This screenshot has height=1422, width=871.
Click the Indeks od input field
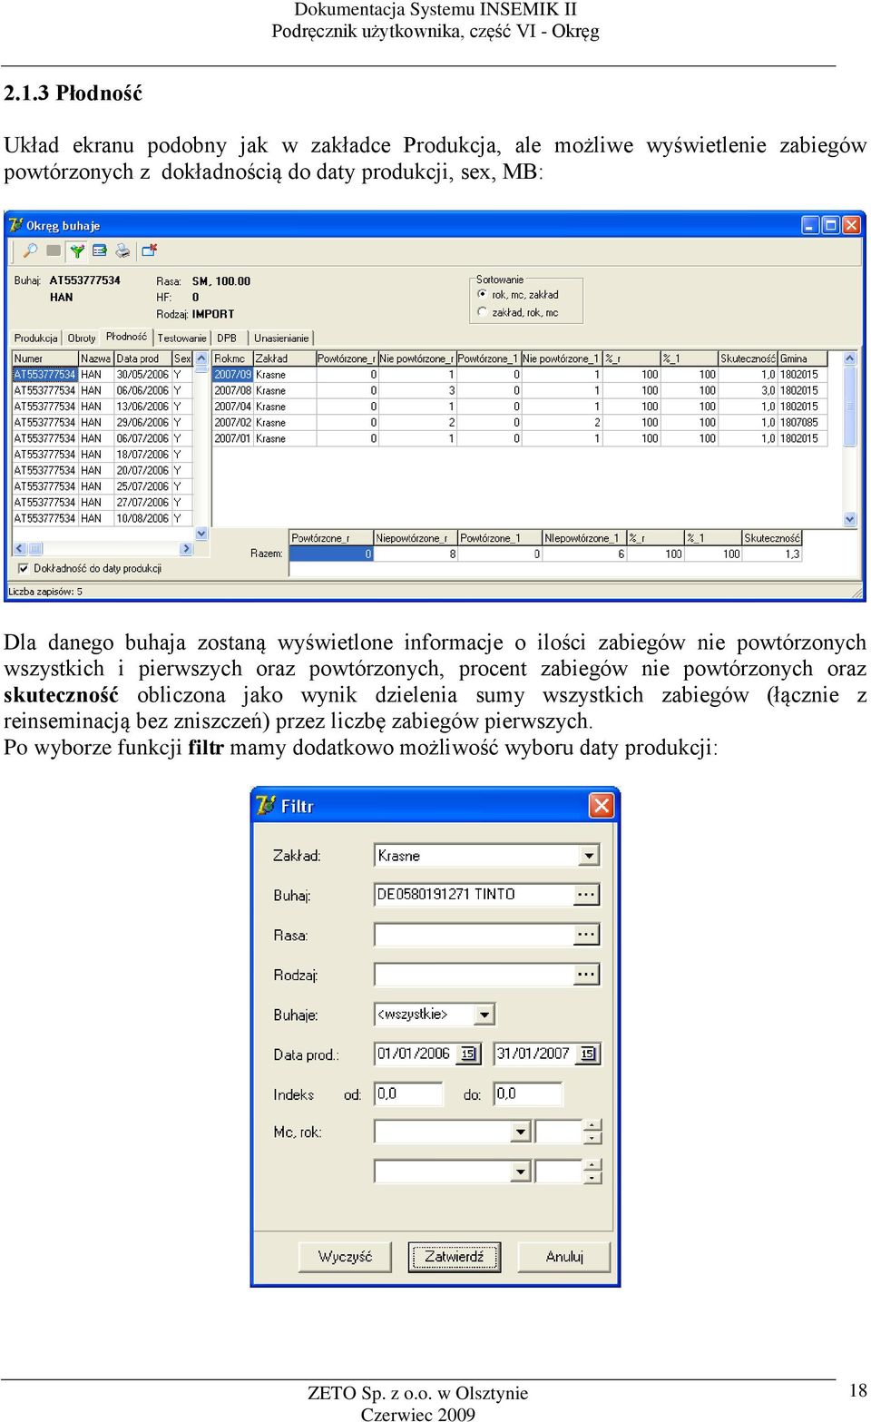point(408,1094)
